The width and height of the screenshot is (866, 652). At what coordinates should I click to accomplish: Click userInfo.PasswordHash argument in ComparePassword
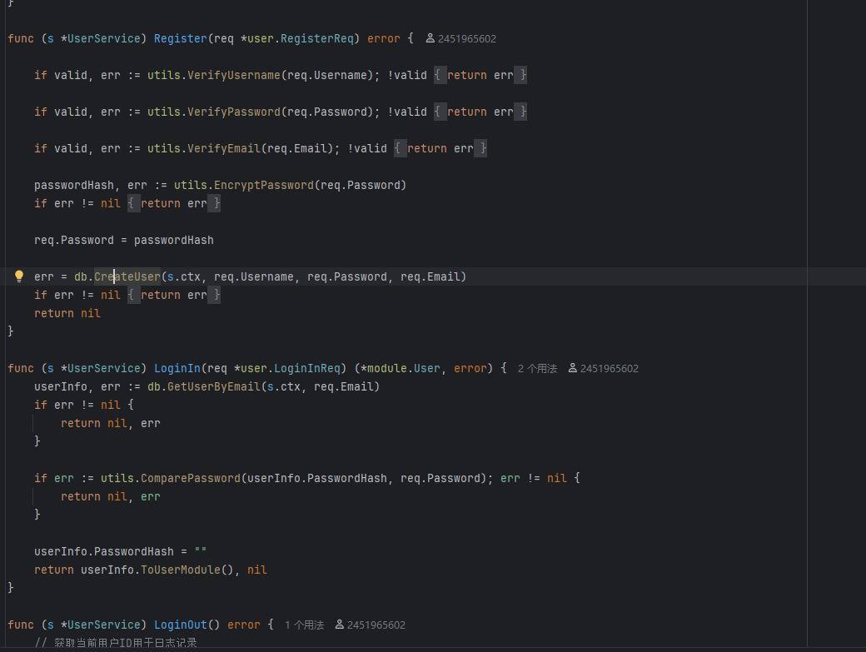(x=317, y=478)
